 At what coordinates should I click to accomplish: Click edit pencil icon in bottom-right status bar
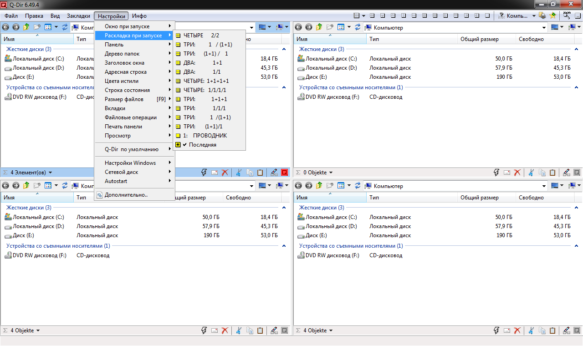[567, 331]
